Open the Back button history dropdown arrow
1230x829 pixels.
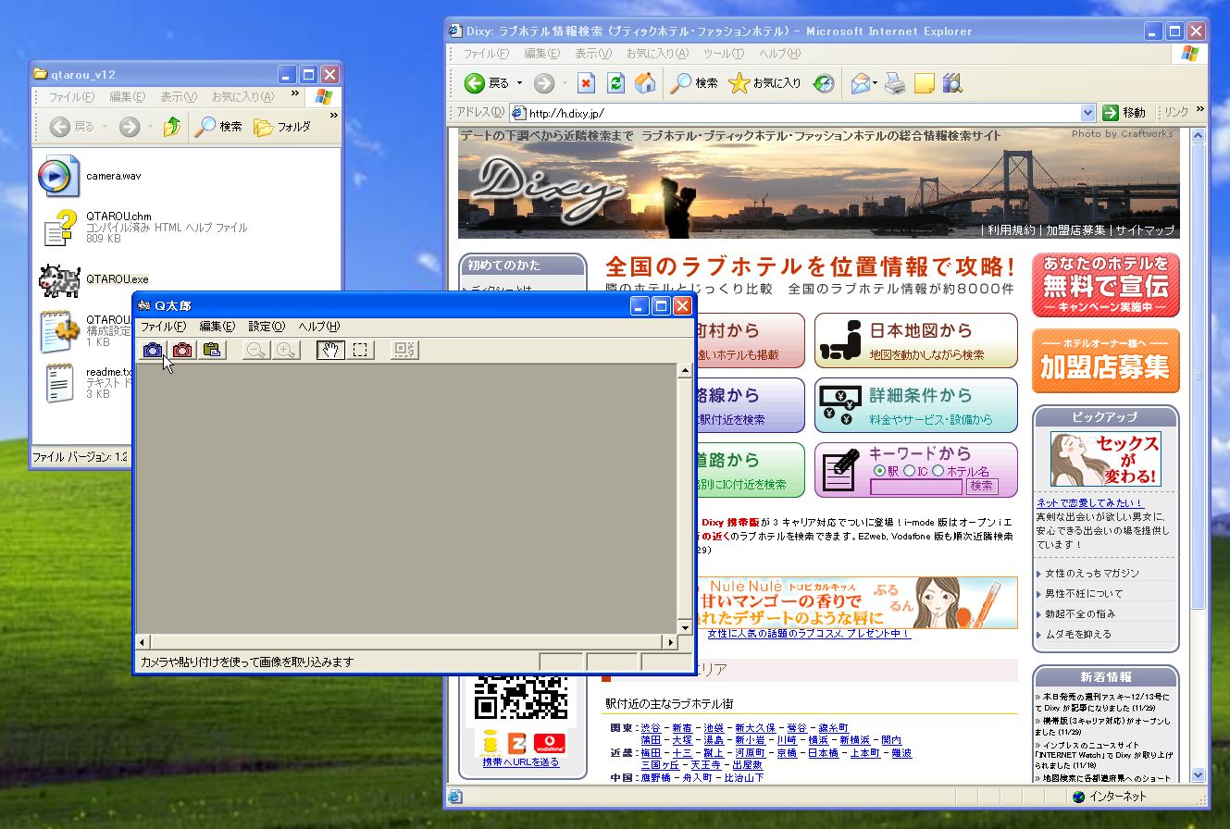pos(519,83)
